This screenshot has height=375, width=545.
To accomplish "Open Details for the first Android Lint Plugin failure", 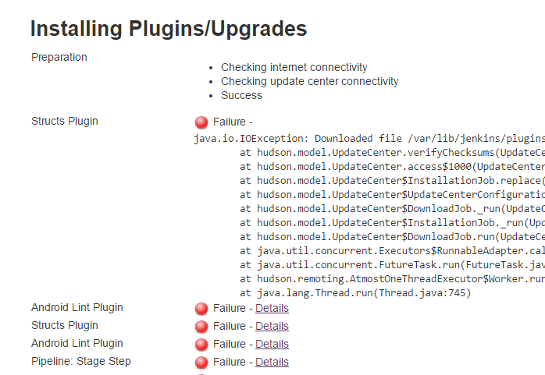I will pos(272,308).
